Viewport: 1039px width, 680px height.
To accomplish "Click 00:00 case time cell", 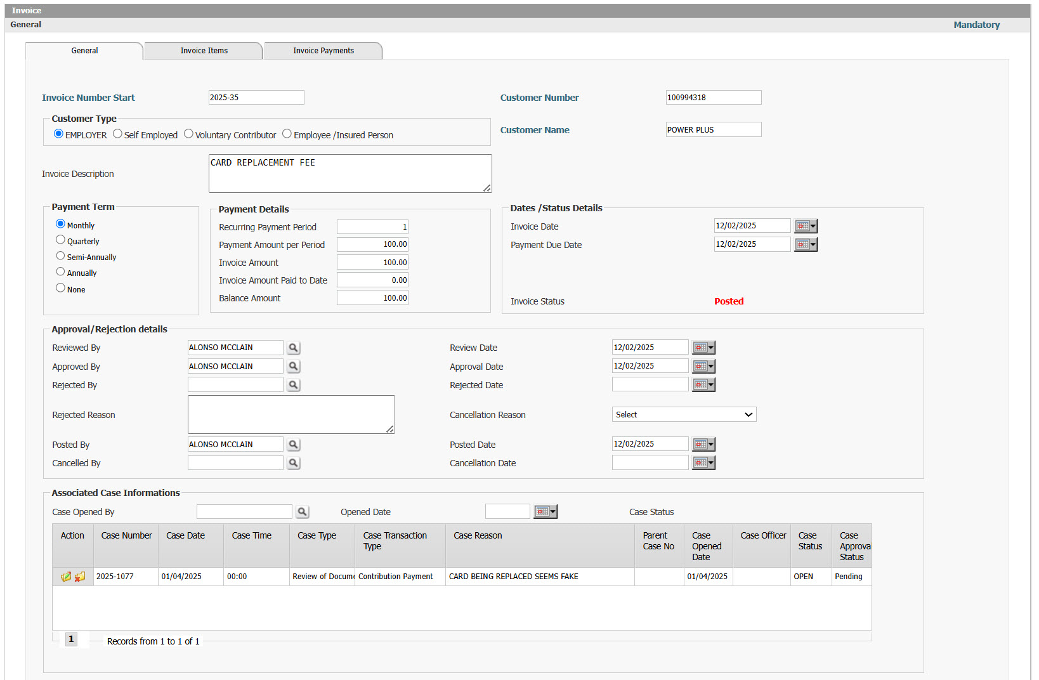I will (x=256, y=577).
